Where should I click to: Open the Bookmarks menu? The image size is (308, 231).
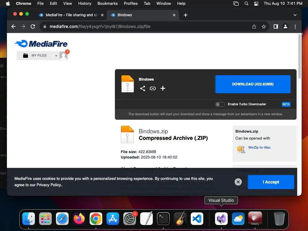107,4
